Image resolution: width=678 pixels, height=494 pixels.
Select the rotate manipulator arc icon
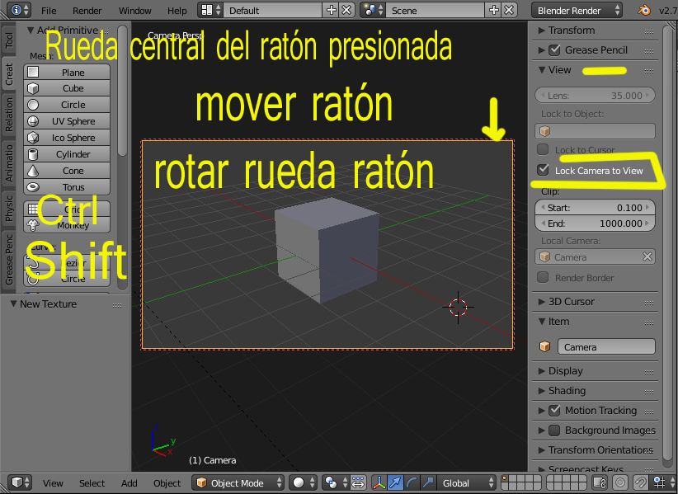coord(412,482)
